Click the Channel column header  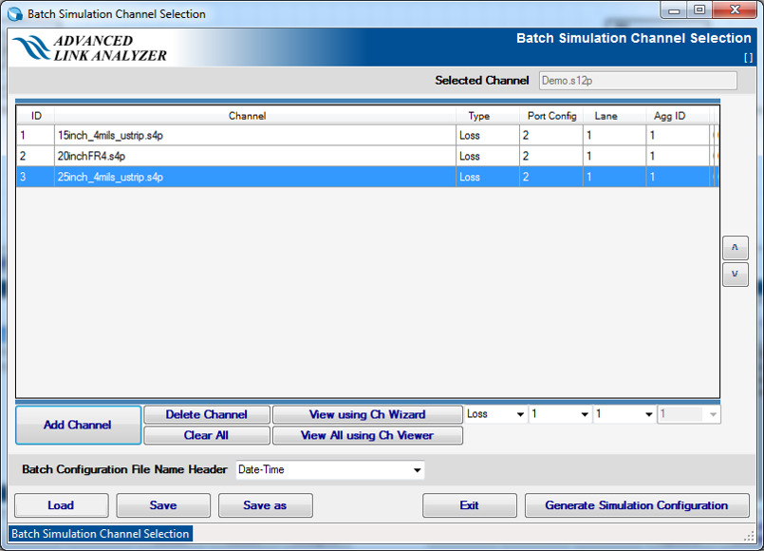(247, 116)
